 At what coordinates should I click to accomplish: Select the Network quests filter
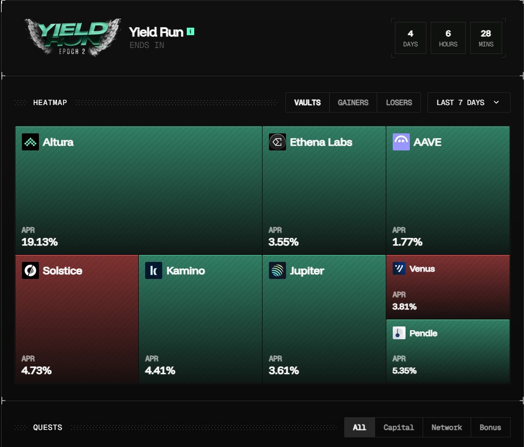[x=447, y=427]
